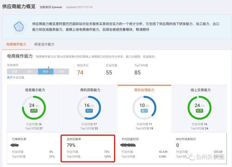Image resolution: width=232 pixels, height=167 pixels.
Task: Click the 100% Top10 value in 及时回复率
Action: tap(108, 156)
